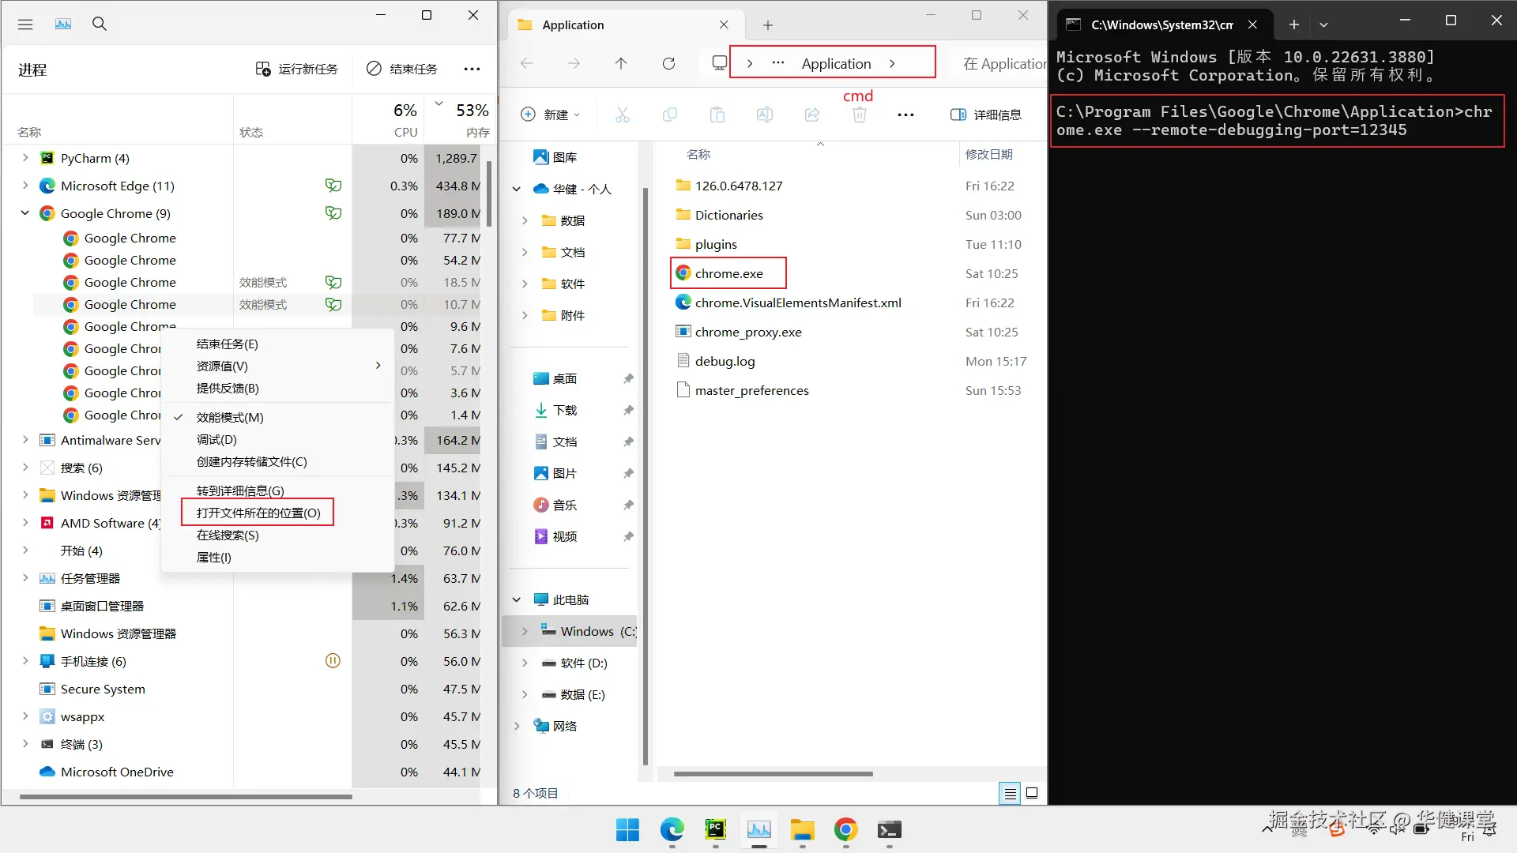This screenshot has width=1517, height=853.
Task: Open the 新建 dropdown in Explorer
Action: pos(551,115)
